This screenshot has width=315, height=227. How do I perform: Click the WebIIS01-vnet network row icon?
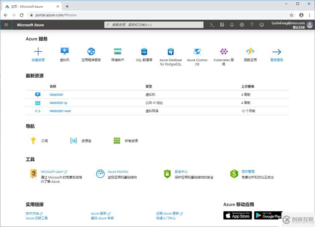coord(38,111)
